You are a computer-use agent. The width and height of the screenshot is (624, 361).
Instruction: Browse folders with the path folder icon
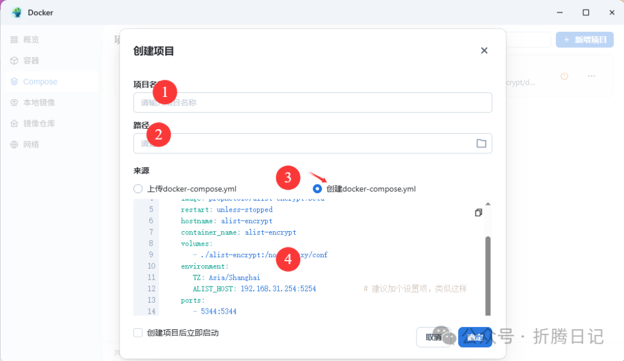481,144
